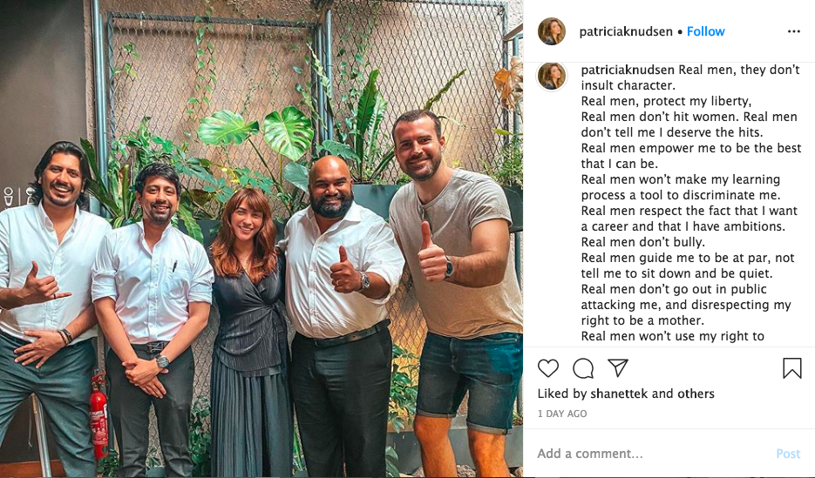Like the post with the heart icon
815x478 pixels.
[x=548, y=368]
